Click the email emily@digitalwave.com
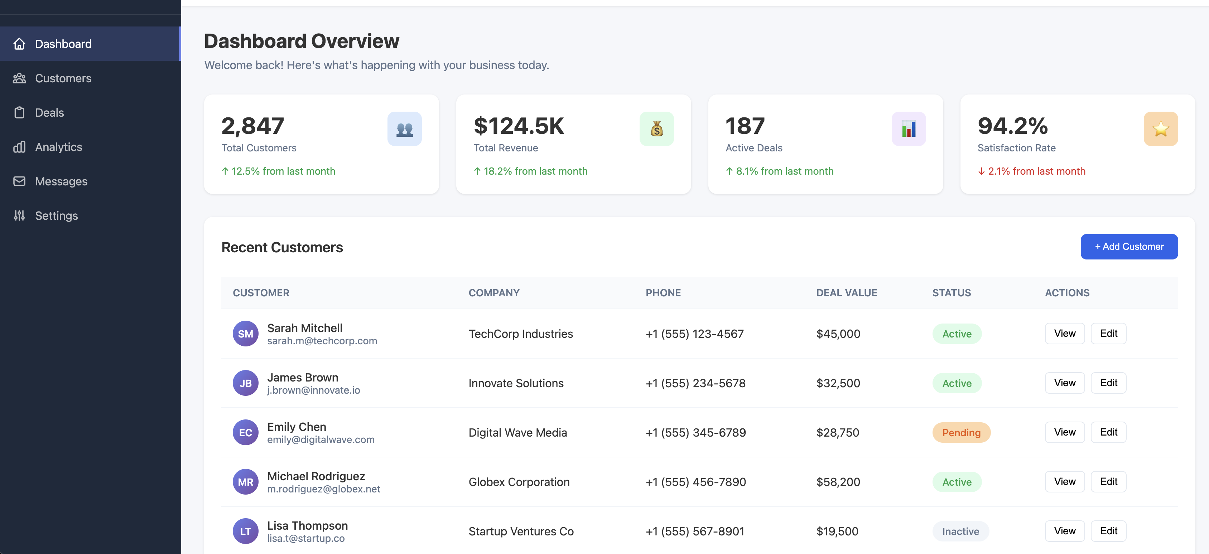The image size is (1209, 554). [x=321, y=439]
